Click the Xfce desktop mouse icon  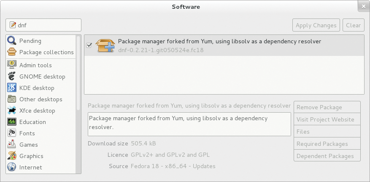click(12, 110)
